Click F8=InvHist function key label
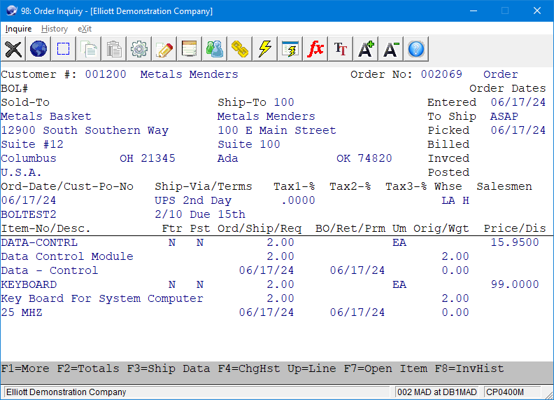554x400 pixels. [469, 368]
